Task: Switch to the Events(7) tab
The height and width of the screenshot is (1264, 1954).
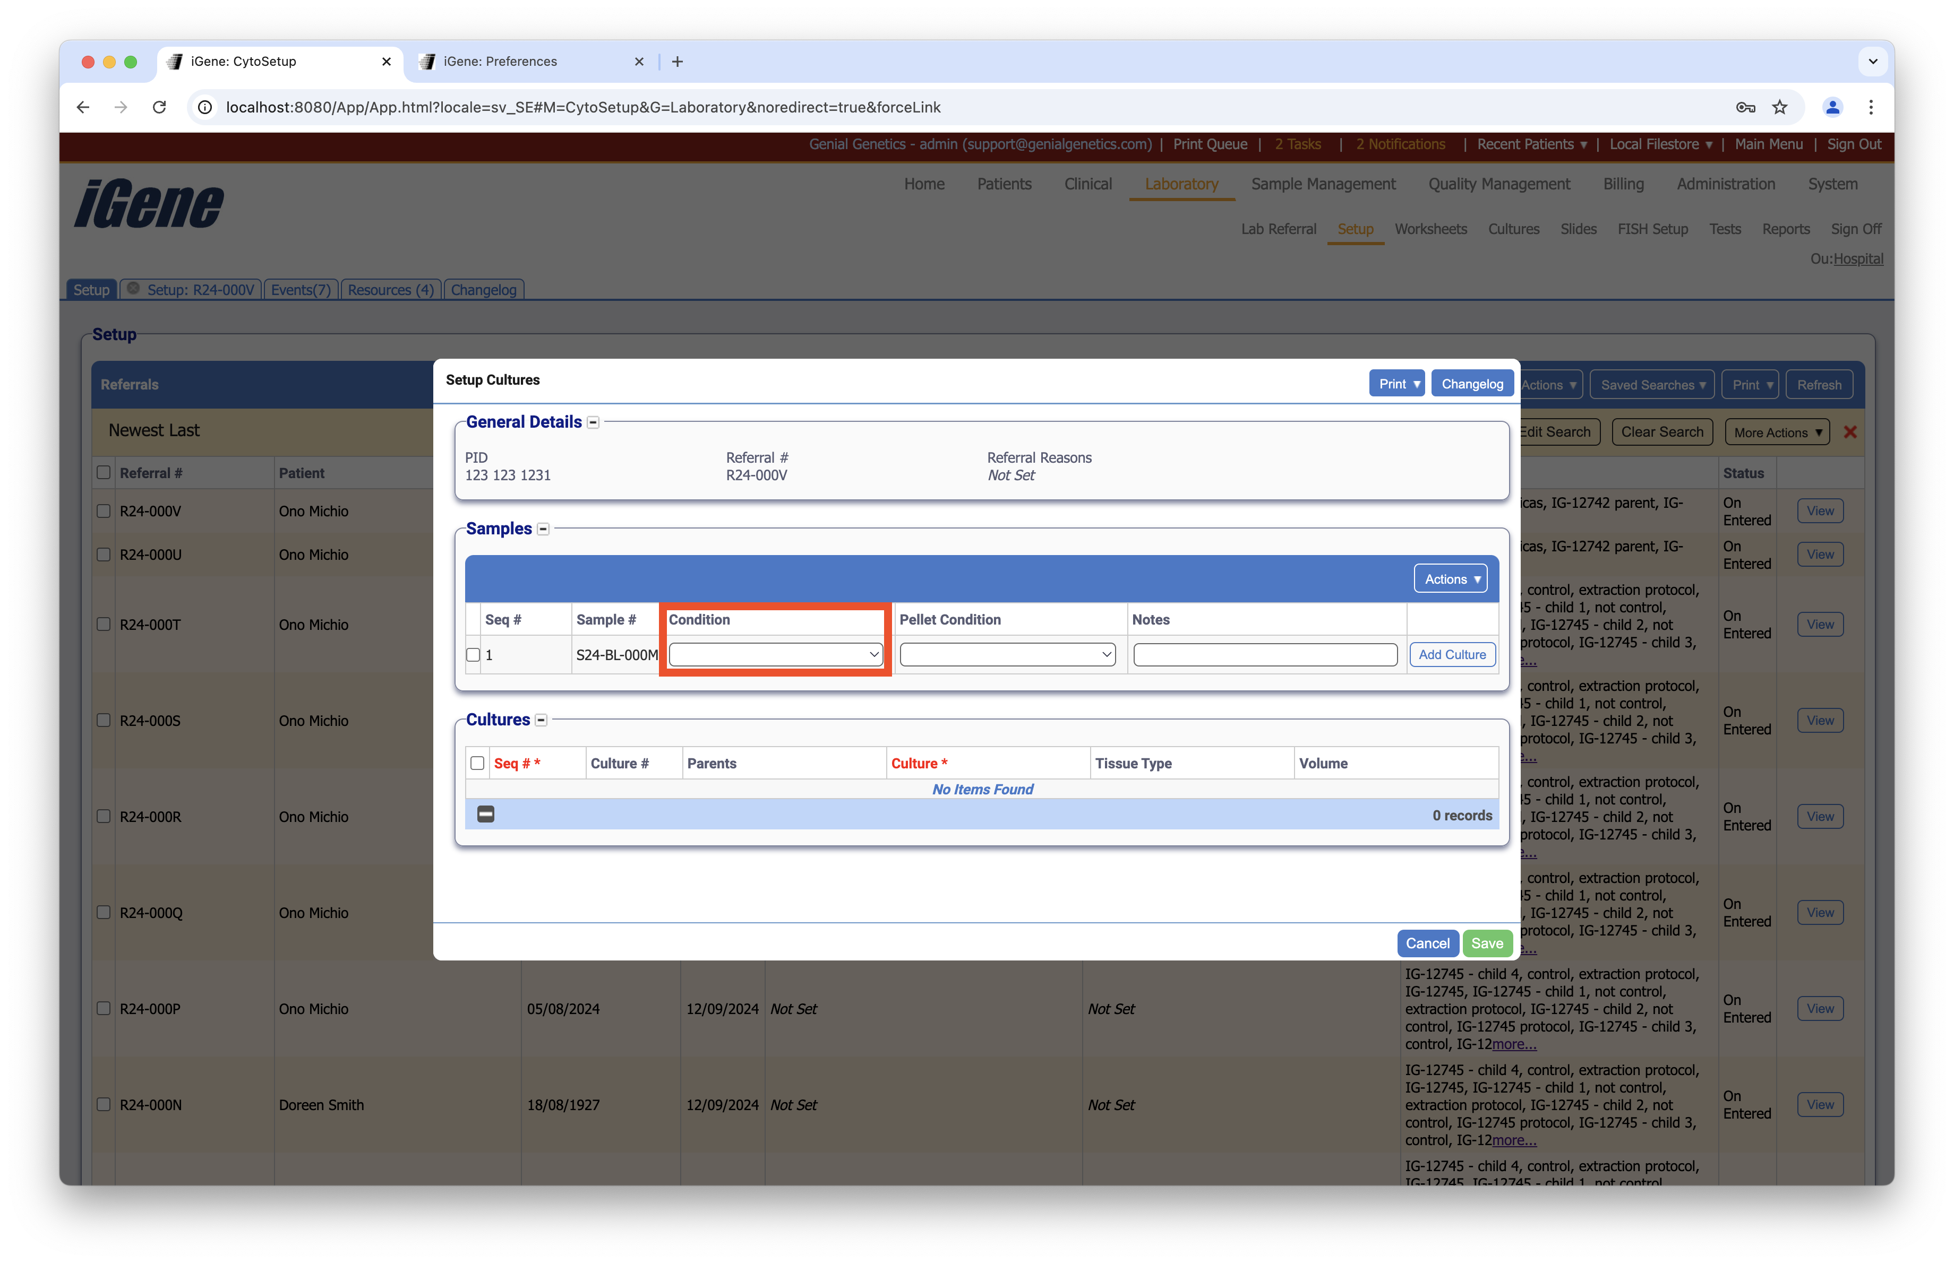Action: tap(301, 290)
